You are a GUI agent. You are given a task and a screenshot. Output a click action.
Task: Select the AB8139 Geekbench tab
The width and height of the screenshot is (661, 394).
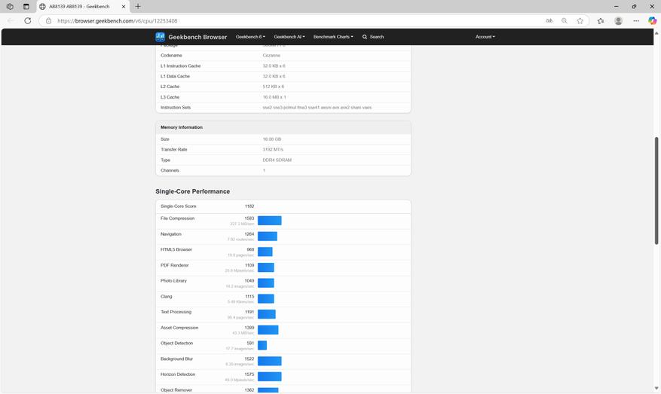click(79, 6)
